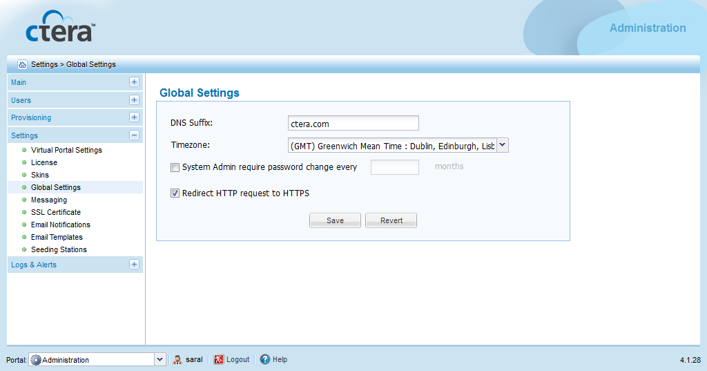
Task: Click the Logout exit icon
Action: tap(219, 359)
